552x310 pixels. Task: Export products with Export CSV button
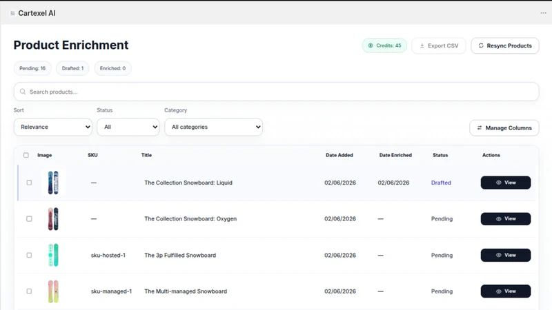pos(439,45)
